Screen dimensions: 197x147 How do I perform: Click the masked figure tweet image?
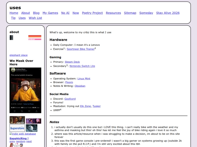26,90
